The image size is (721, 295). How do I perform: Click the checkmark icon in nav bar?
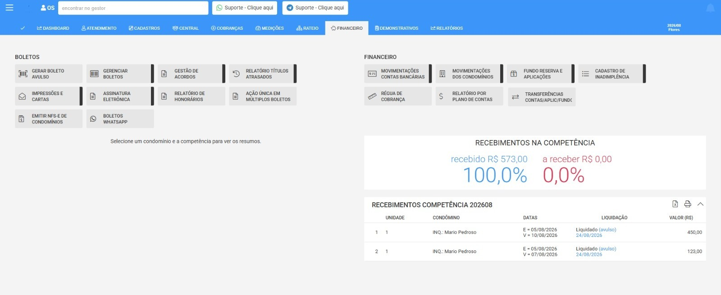pyautogui.click(x=23, y=28)
